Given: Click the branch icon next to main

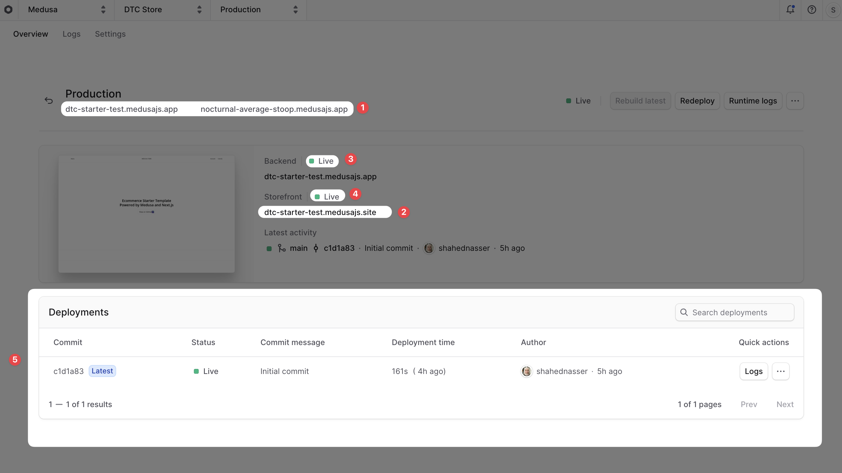Looking at the screenshot, I should 282,248.
